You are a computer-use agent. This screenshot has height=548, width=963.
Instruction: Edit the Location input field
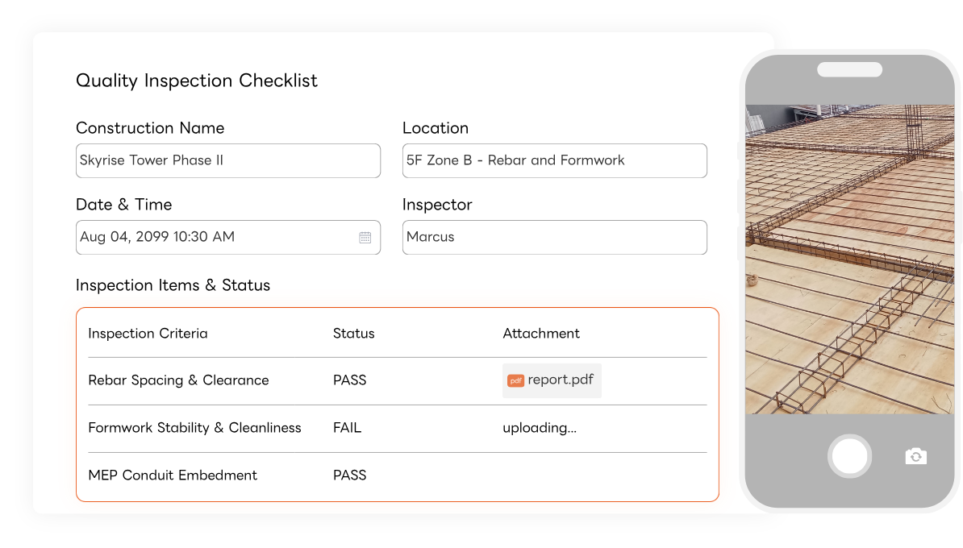point(555,161)
